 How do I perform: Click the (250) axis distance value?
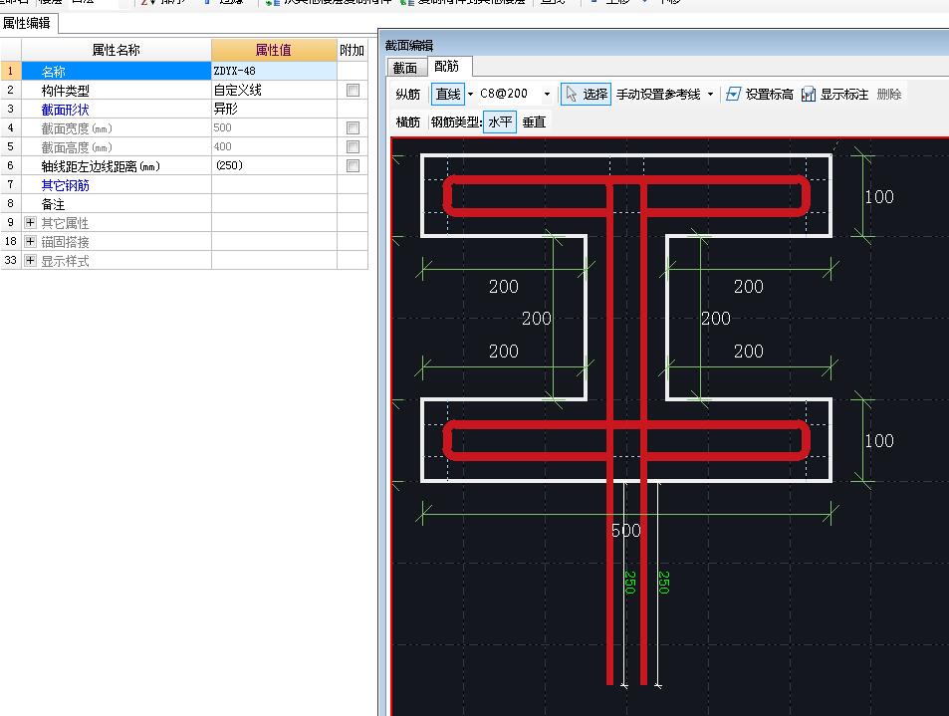(x=274, y=165)
